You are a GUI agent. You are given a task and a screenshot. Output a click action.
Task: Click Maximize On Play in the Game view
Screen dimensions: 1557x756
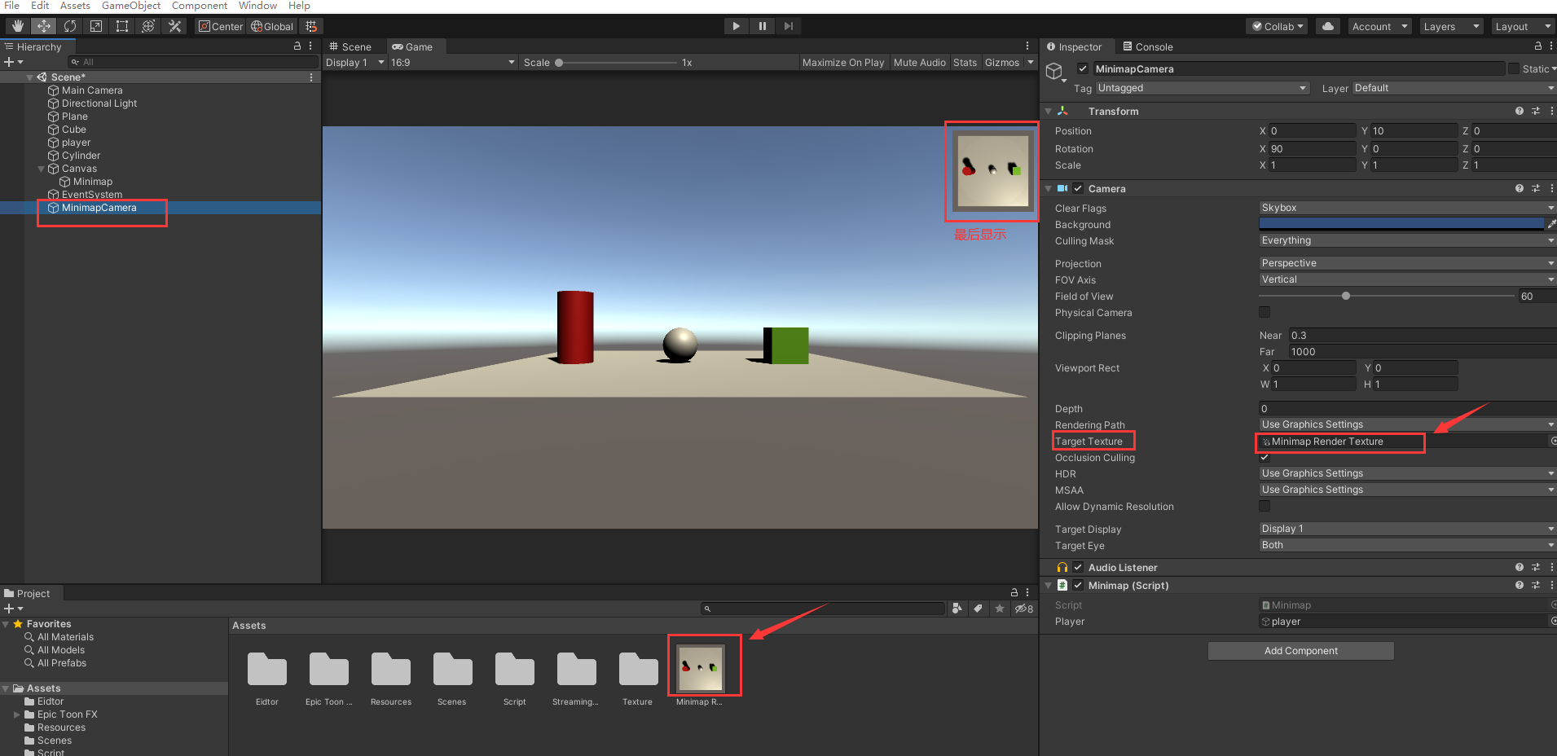point(843,62)
